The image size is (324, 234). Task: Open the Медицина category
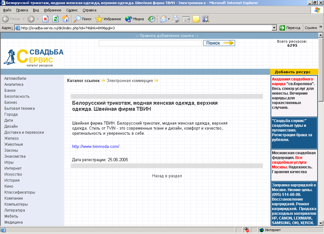(14, 222)
